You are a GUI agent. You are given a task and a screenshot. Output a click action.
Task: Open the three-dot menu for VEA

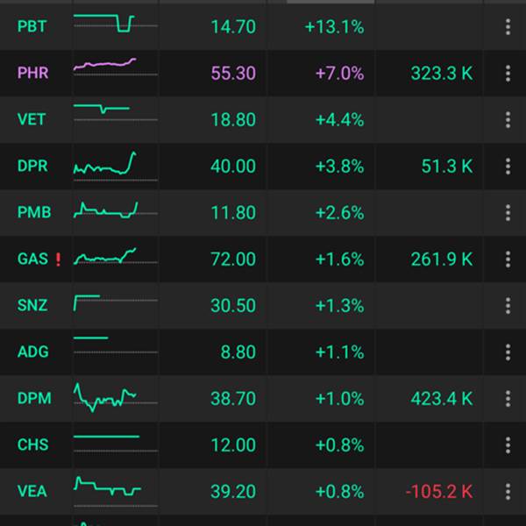(508, 492)
